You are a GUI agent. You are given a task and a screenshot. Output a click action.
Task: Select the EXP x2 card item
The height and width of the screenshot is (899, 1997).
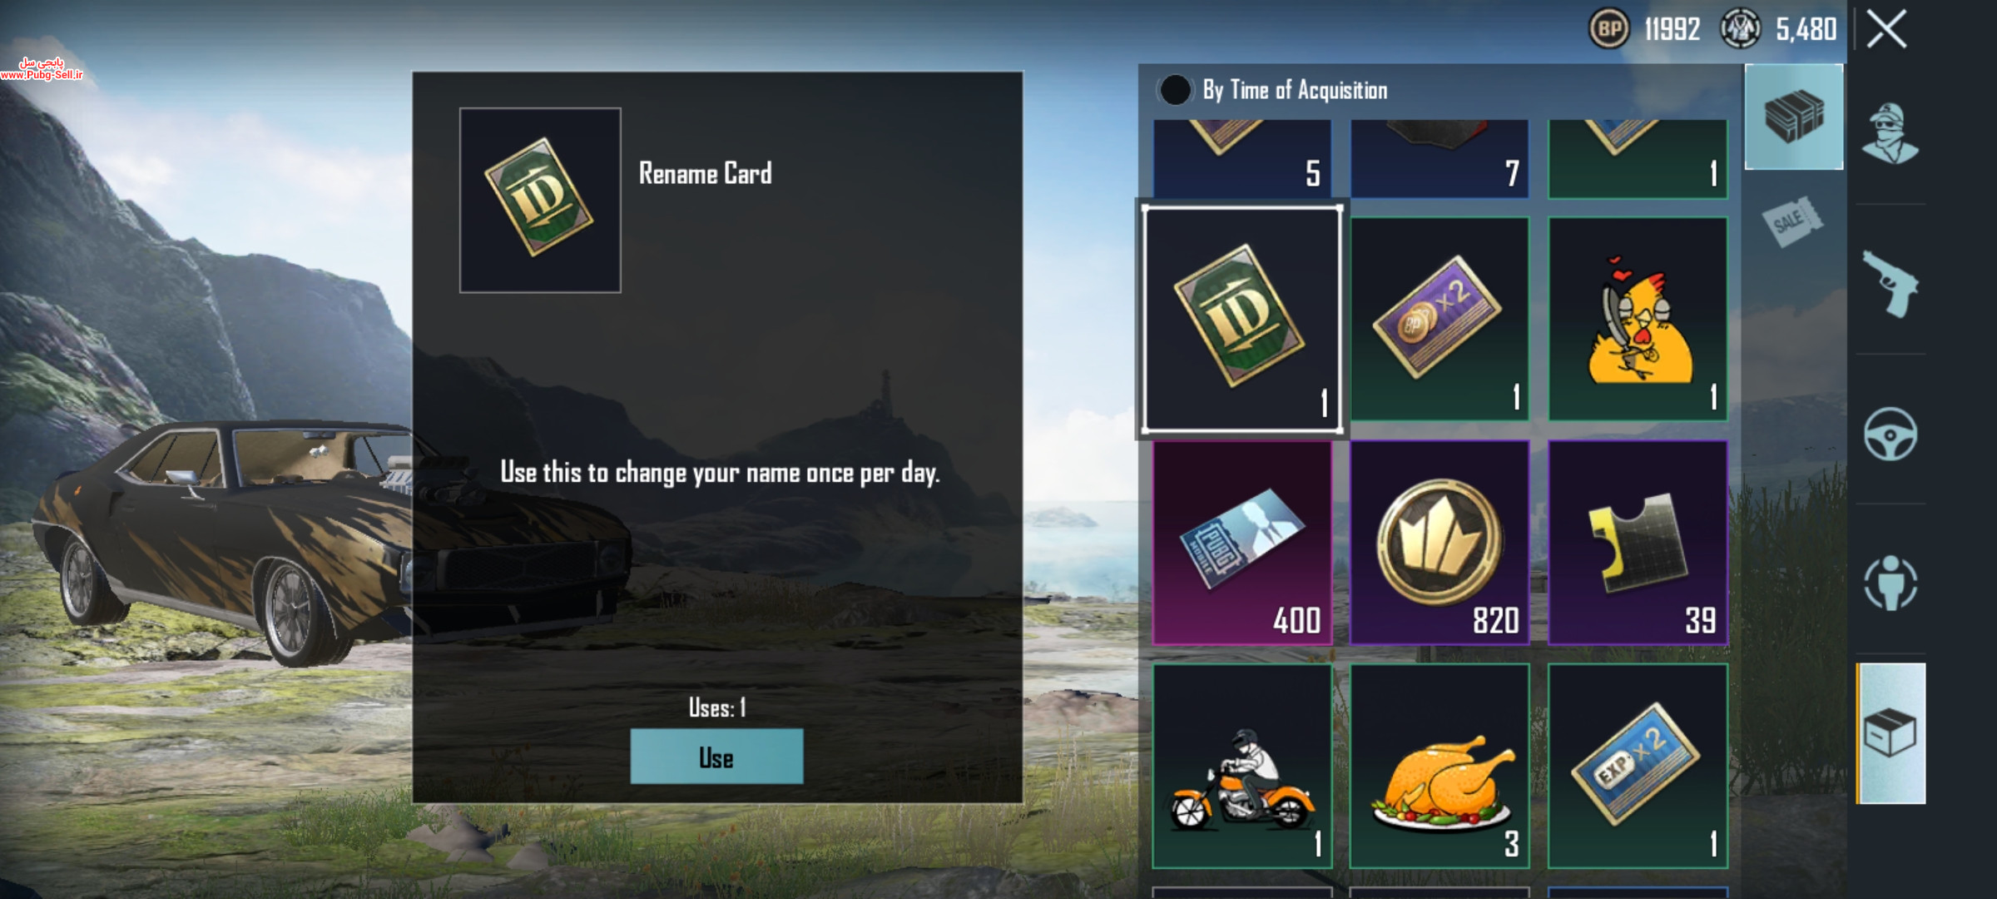(1638, 766)
